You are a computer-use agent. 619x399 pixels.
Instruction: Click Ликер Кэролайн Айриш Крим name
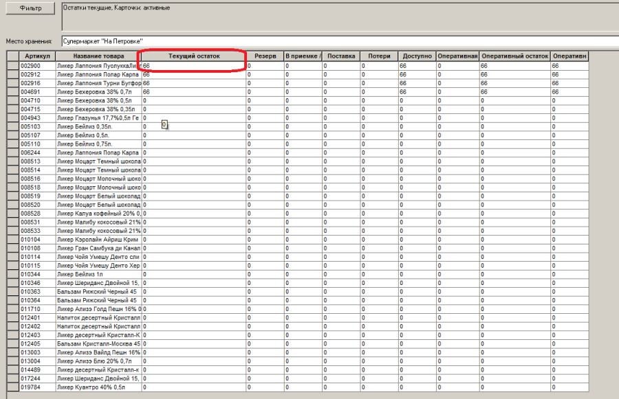[x=98, y=239]
